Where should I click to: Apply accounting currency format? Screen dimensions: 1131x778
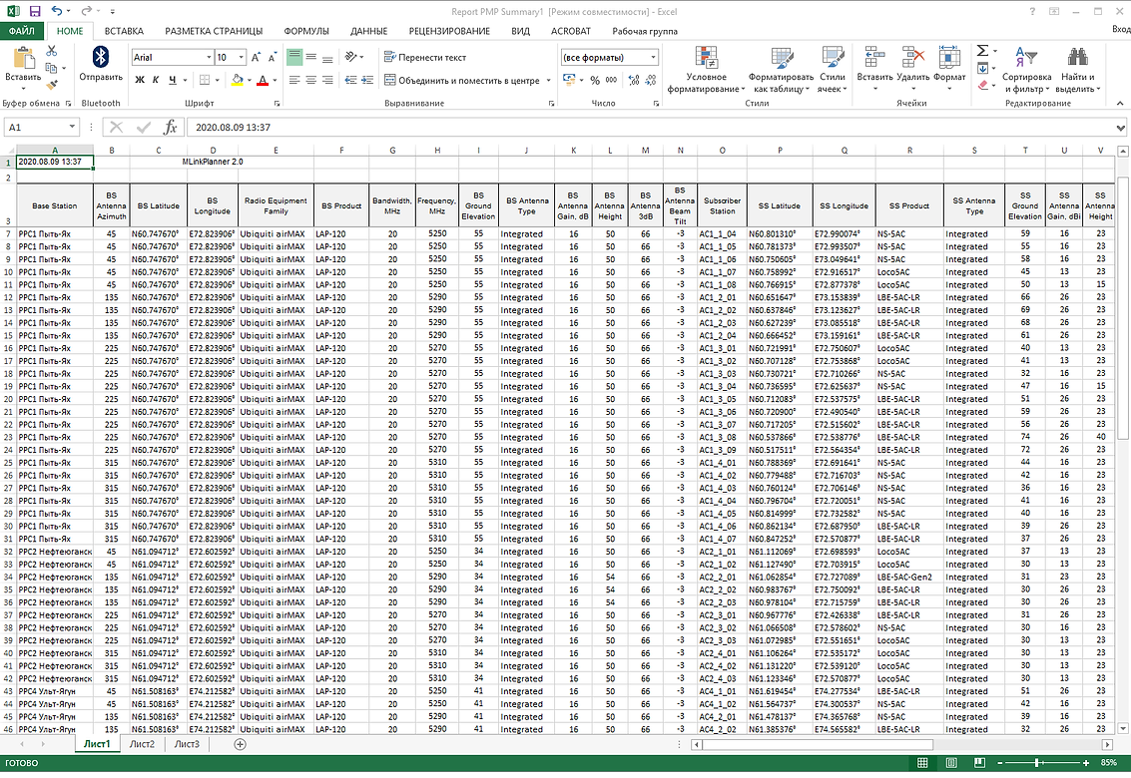pyautogui.click(x=568, y=80)
